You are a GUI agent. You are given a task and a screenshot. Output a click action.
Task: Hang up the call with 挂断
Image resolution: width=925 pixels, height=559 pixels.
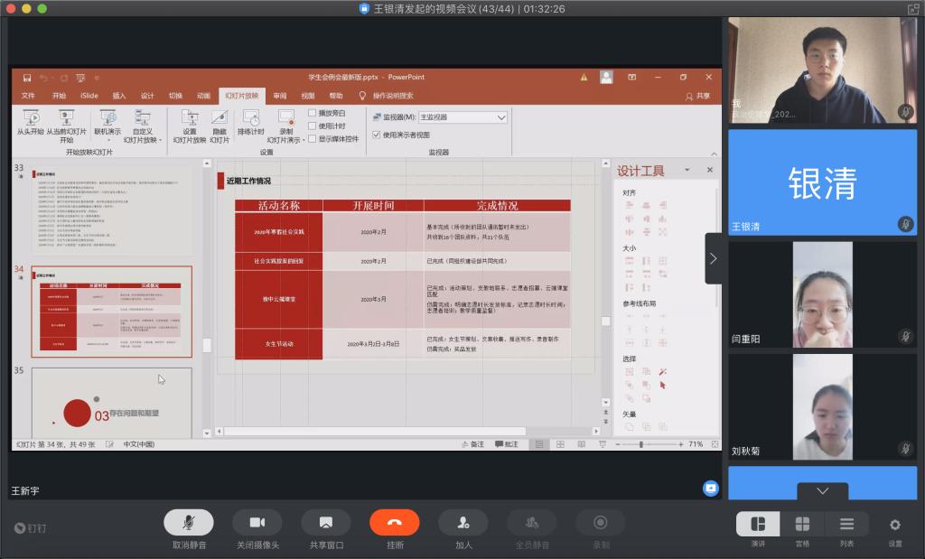395,523
